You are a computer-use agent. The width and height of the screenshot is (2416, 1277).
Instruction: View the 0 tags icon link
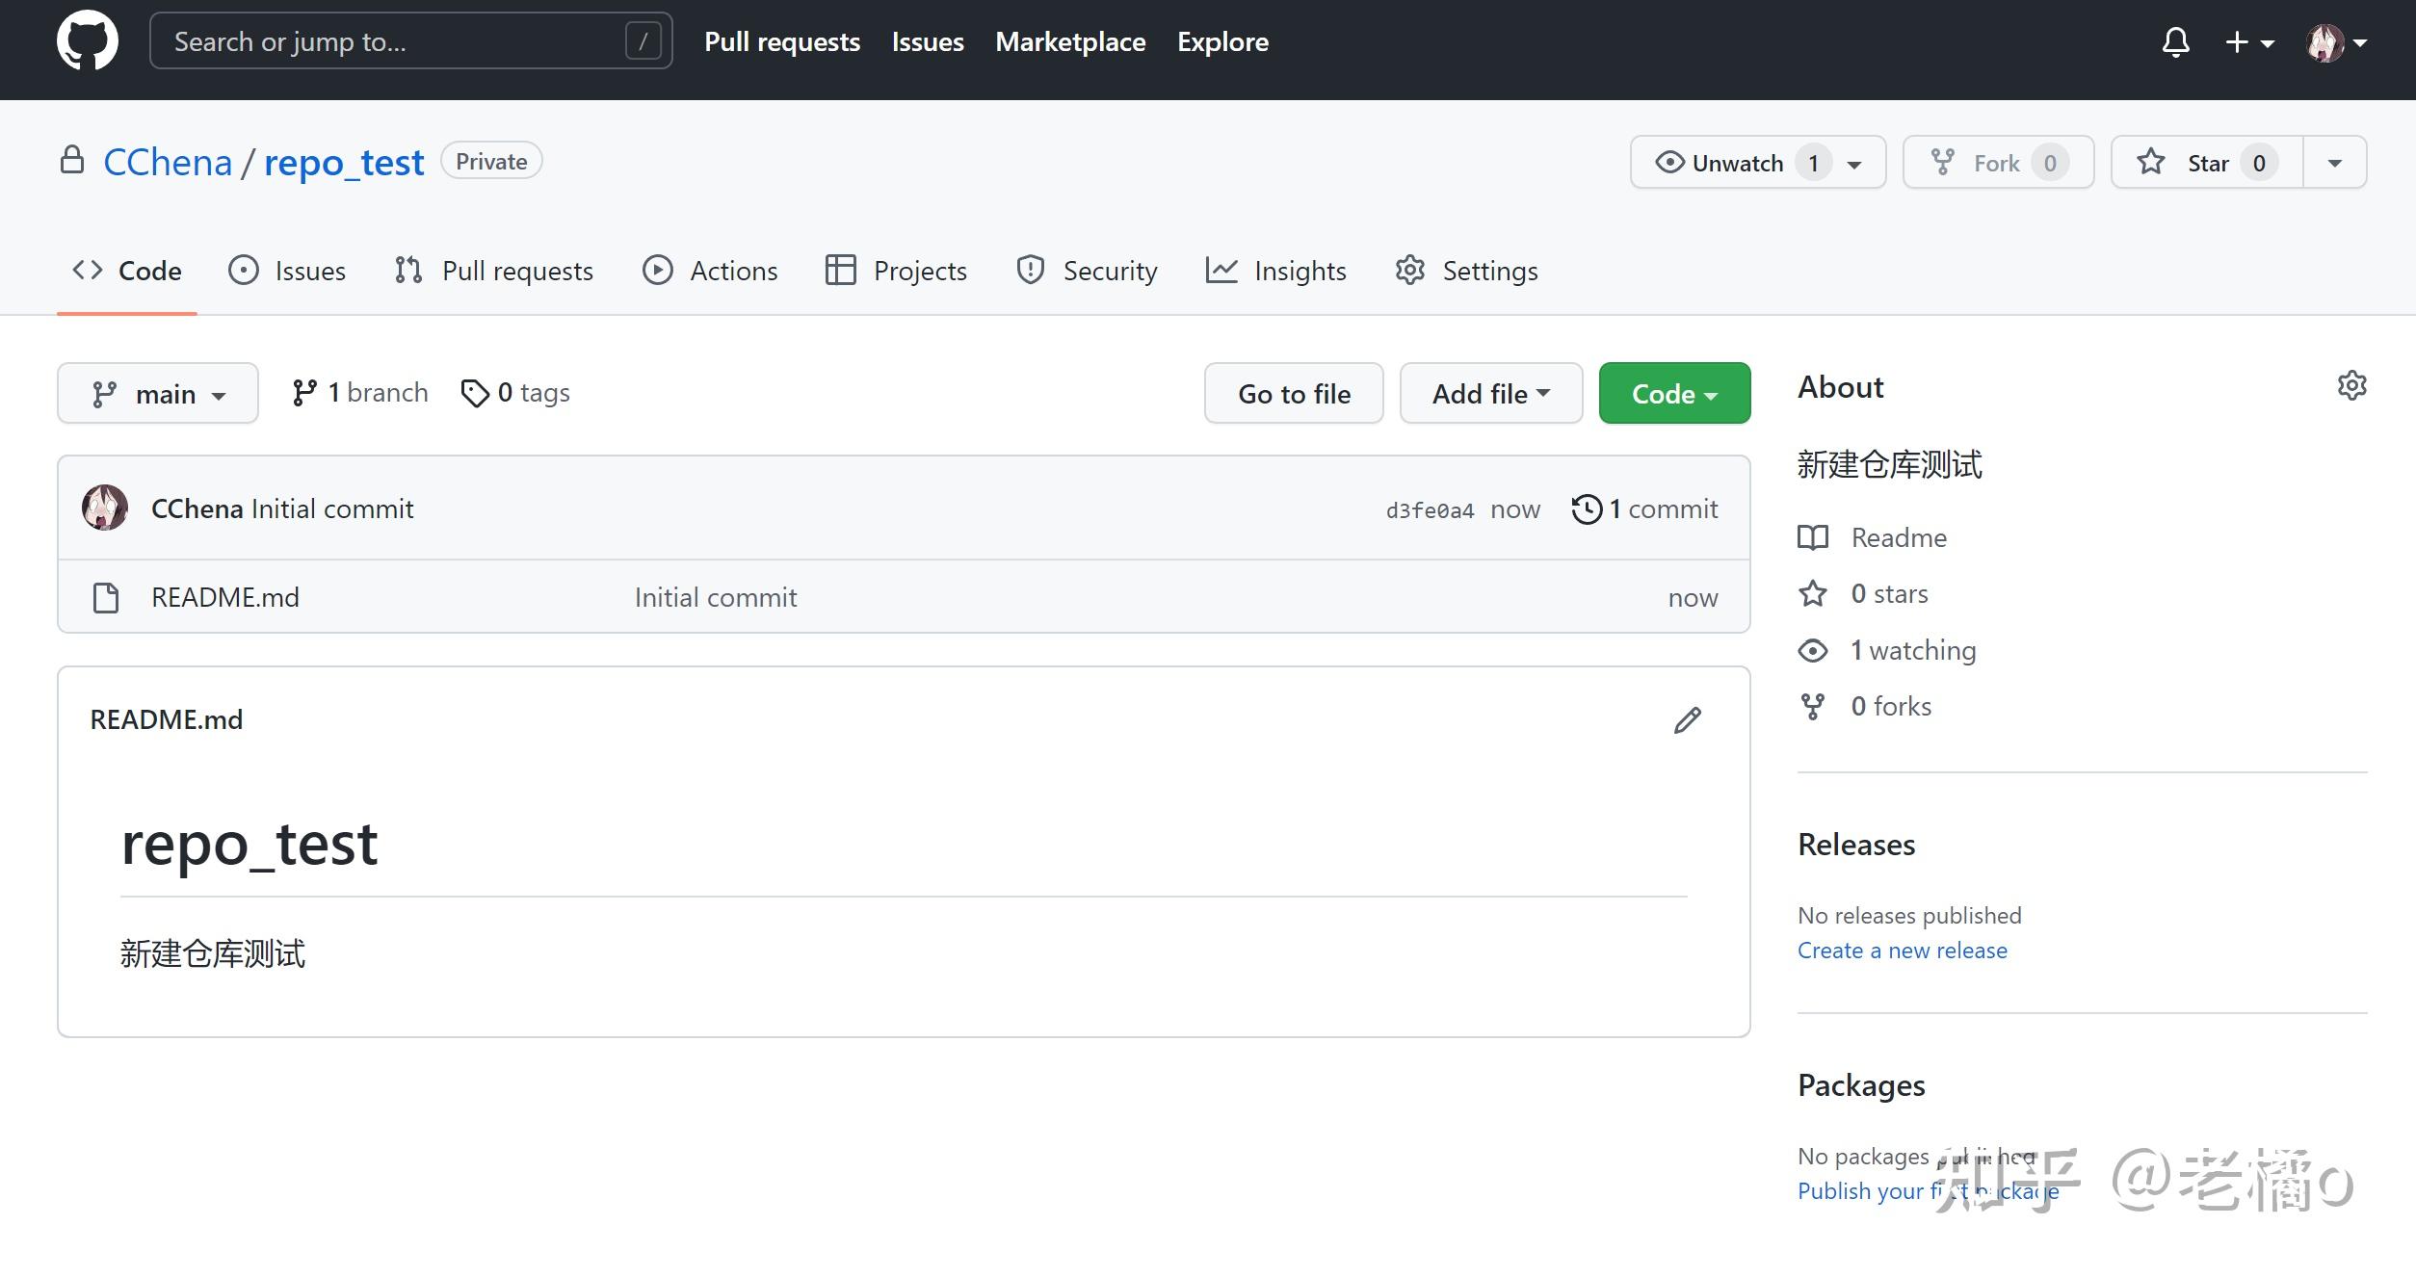pyautogui.click(x=475, y=393)
